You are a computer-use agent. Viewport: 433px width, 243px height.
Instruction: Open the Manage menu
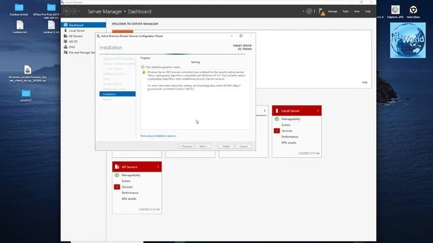(332, 11)
